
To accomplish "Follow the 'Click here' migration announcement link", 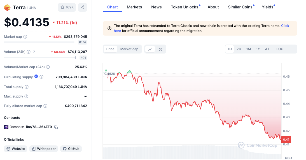I will (x=285, y=26).
